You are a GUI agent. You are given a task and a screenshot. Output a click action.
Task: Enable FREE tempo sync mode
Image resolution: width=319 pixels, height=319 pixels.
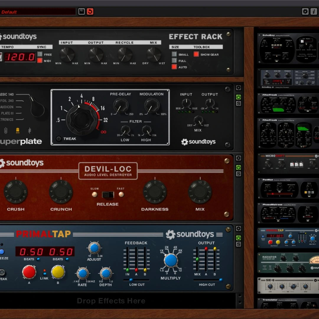click(40, 54)
